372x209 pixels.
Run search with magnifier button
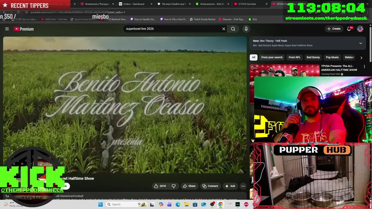(x=233, y=29)
